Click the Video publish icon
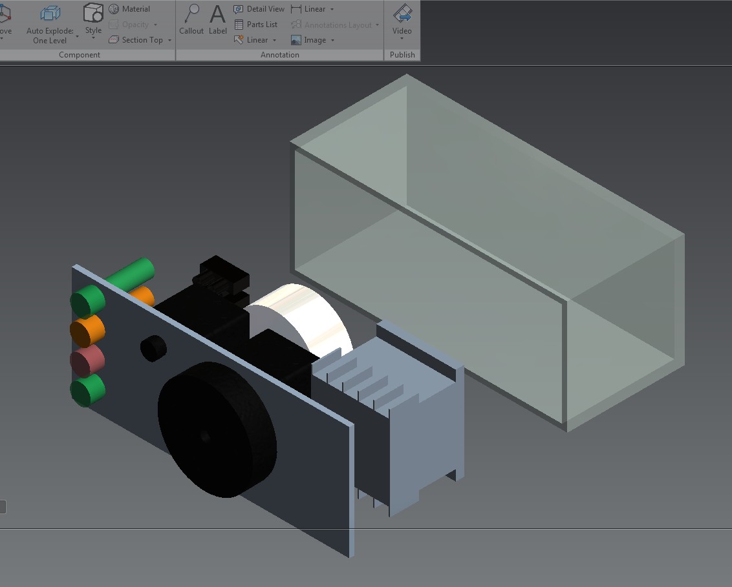The width and height of the screenshot is (732, 587). coord(402,14)
